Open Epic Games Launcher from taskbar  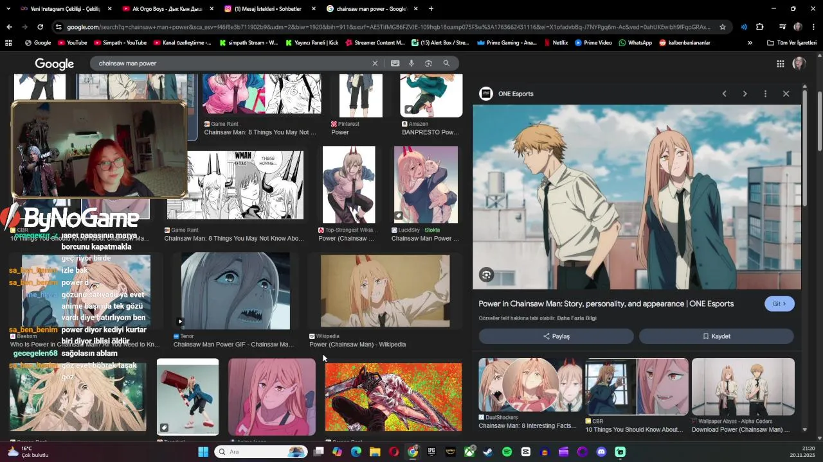(431, 452)
